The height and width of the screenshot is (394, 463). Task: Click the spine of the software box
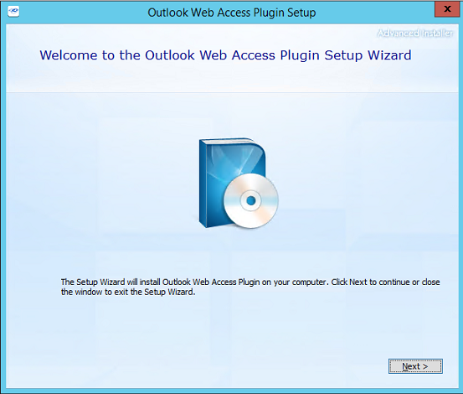pyautogui.click(x=203, y=184)
